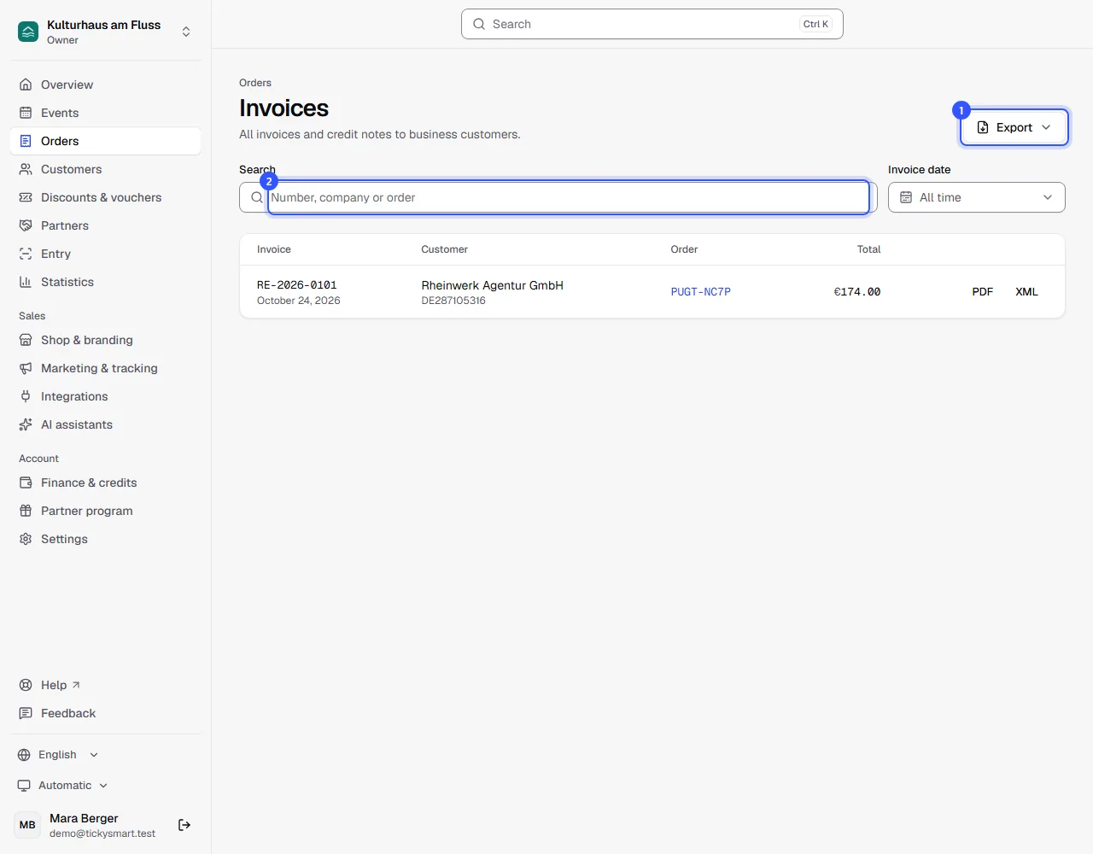The image size is (1093, 854).
Task: Click the Customer column header
Action: tap(445, 249)
